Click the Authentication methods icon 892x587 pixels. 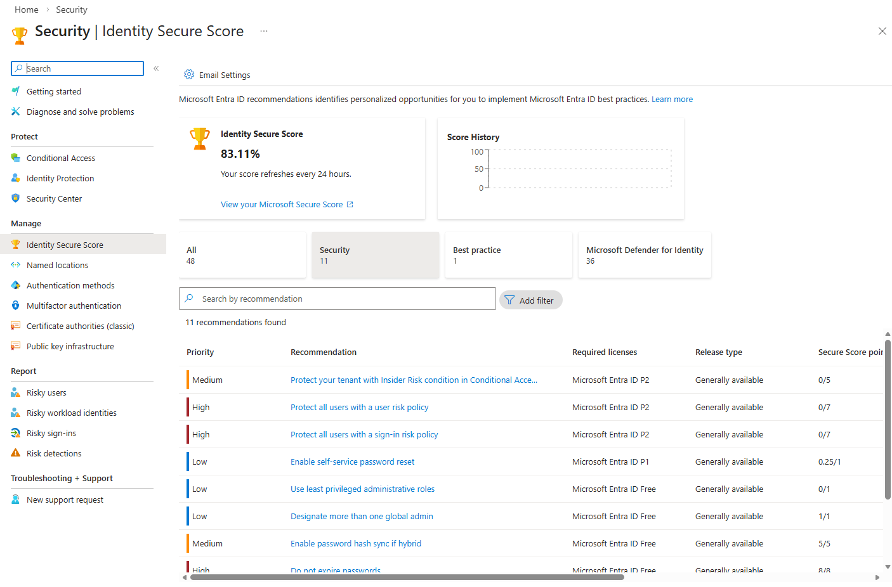16,285
